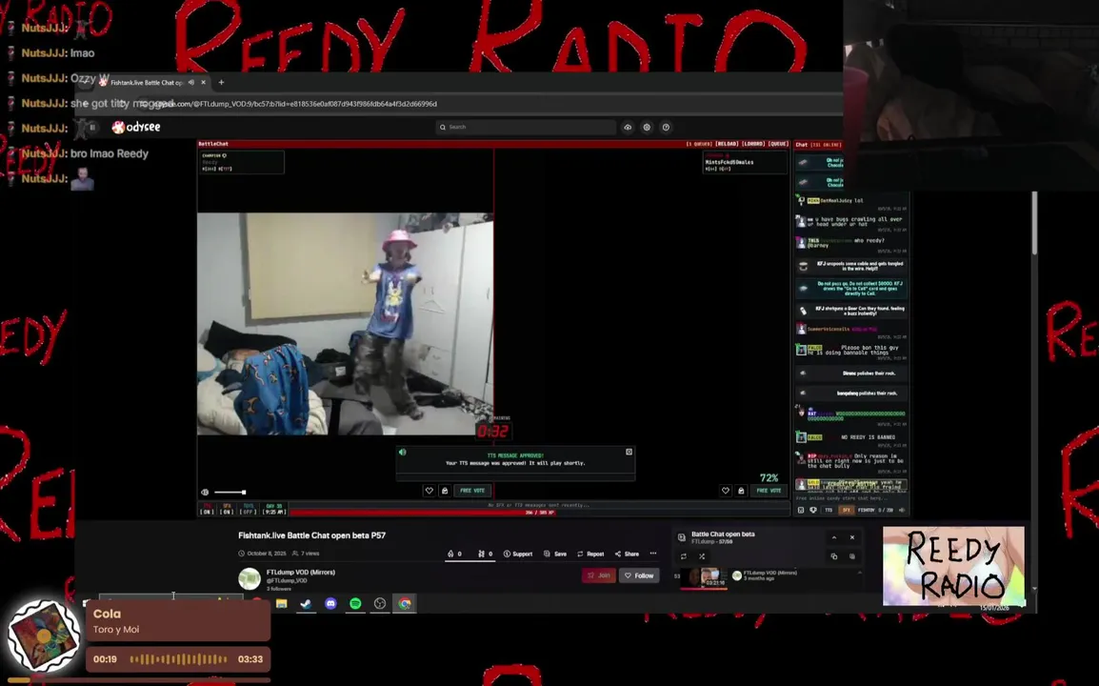This screenshot has height=686, width=1099.
Task: Click the speaker icon in TTS notice
Action: pos(402,452)
